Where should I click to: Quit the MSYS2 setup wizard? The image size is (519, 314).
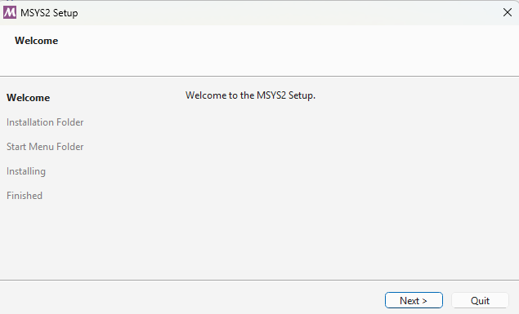click(480, 300)
